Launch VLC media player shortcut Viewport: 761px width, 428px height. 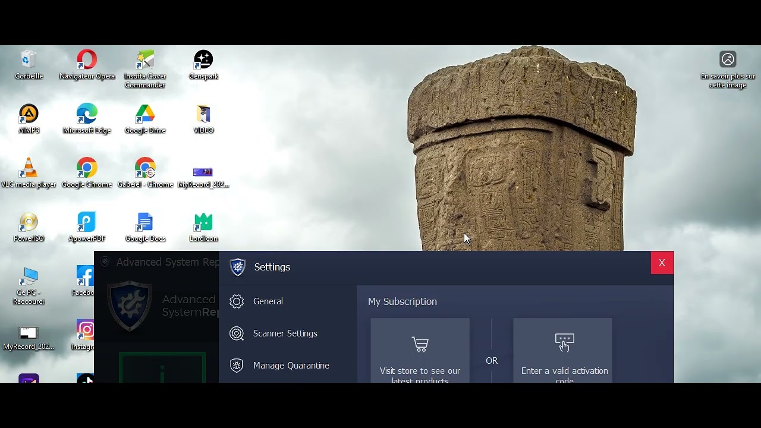point(29,172)
